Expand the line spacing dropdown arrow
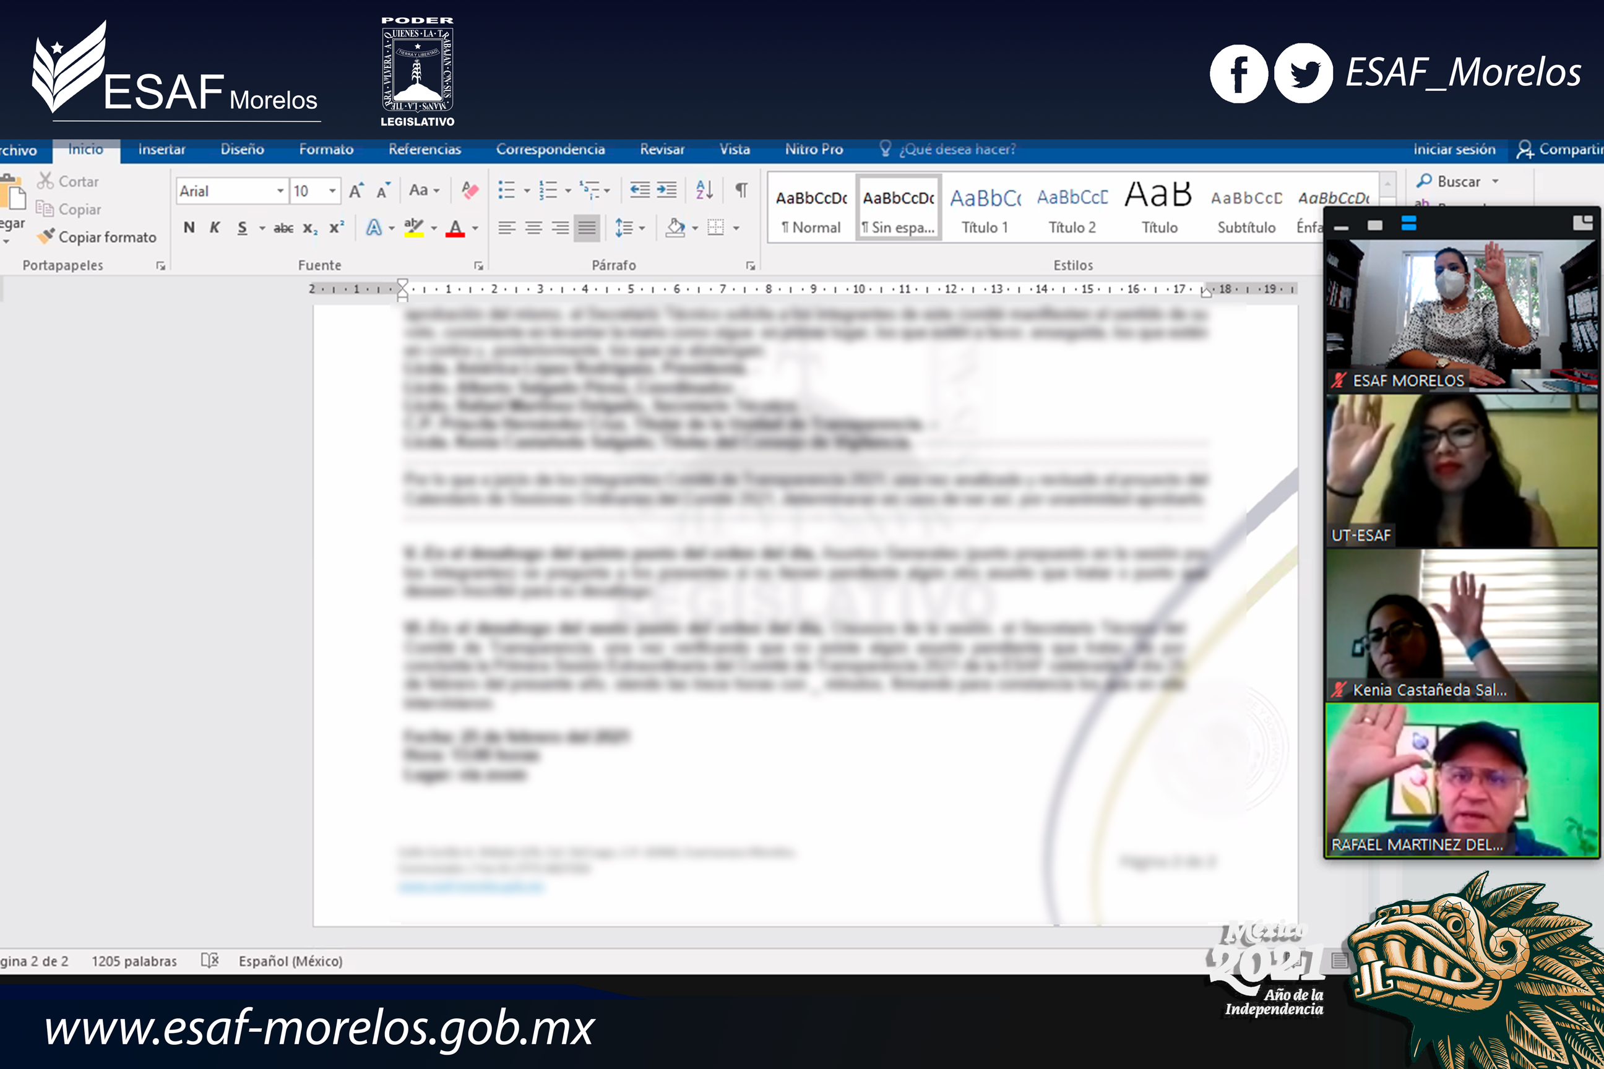The height and width of the screenshot is (1069, 1604). (x=642, y=228)
